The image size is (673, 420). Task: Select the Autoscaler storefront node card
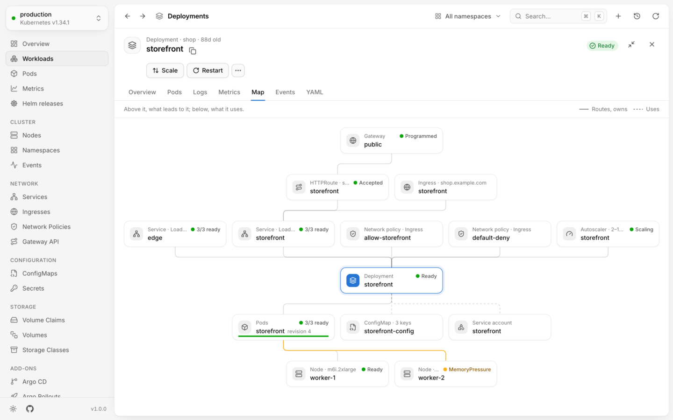[608, 234]
